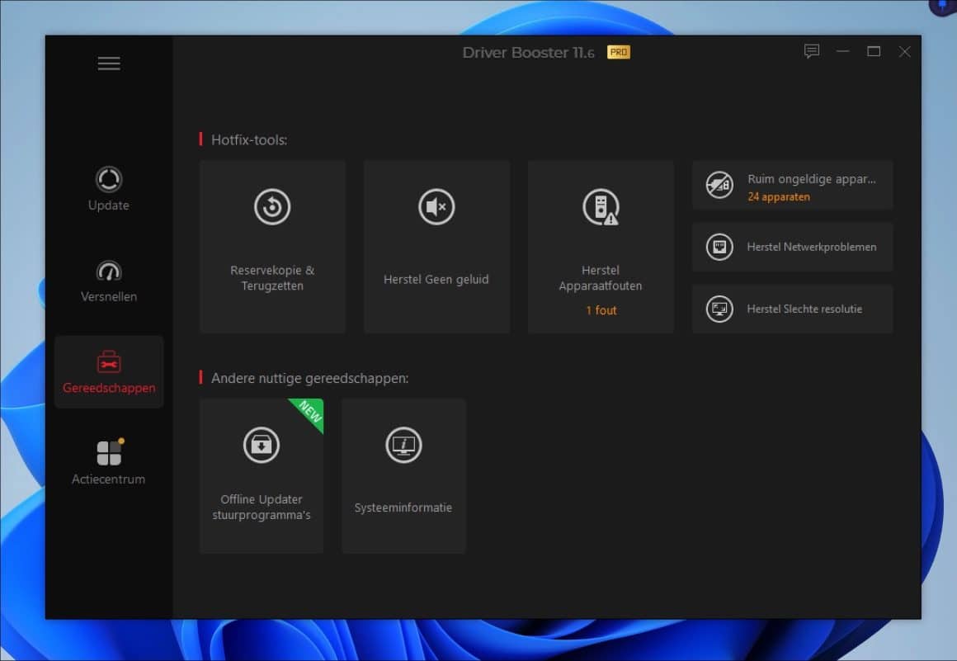The image size is (957, 661).
Task: Open the Reservekopie & Terugzetten tool
Action: tap(272, 245)
